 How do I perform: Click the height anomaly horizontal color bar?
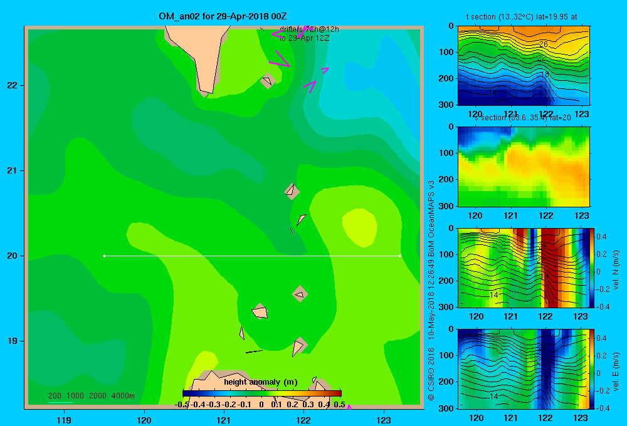click(x=262, y=393)
